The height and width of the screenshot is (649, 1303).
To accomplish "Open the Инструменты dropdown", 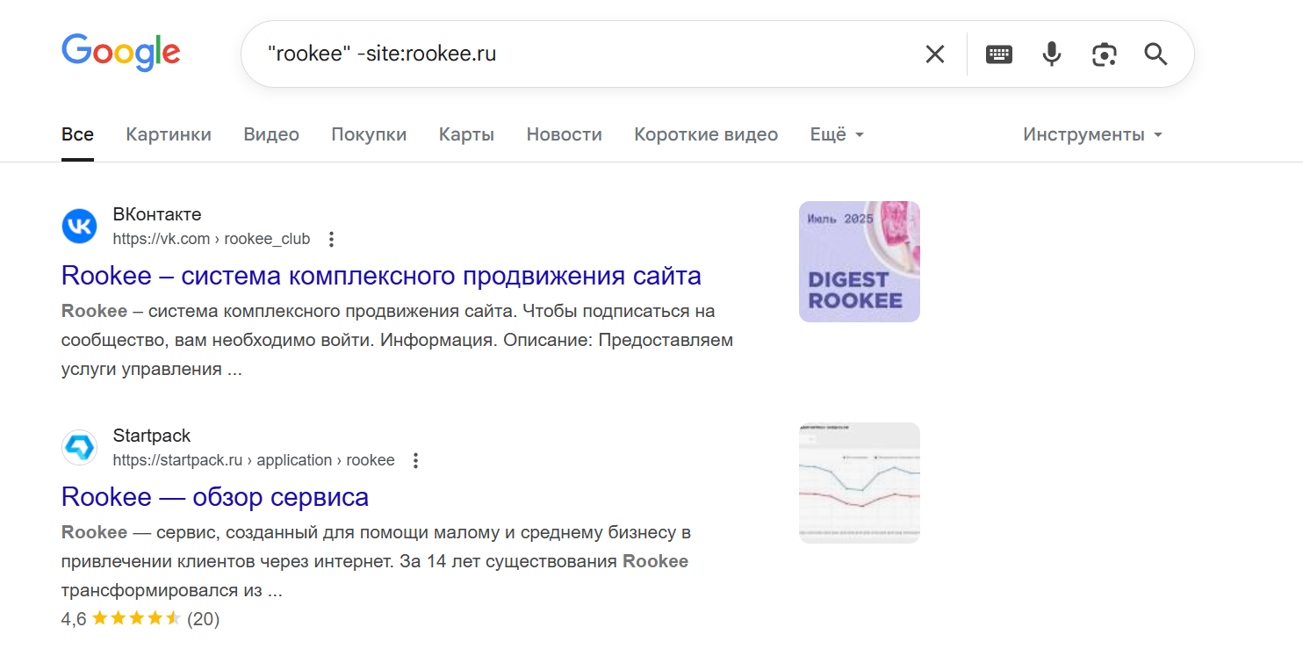I will [1091, 133].
